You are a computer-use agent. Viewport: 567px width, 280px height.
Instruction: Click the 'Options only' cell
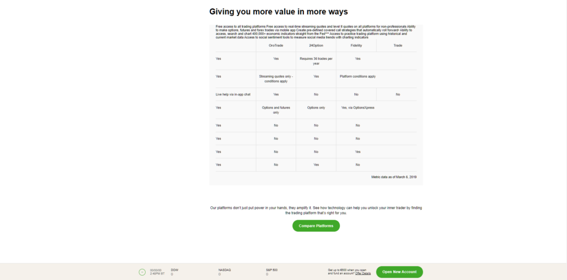pyautogui.click(x=316, y=108)
